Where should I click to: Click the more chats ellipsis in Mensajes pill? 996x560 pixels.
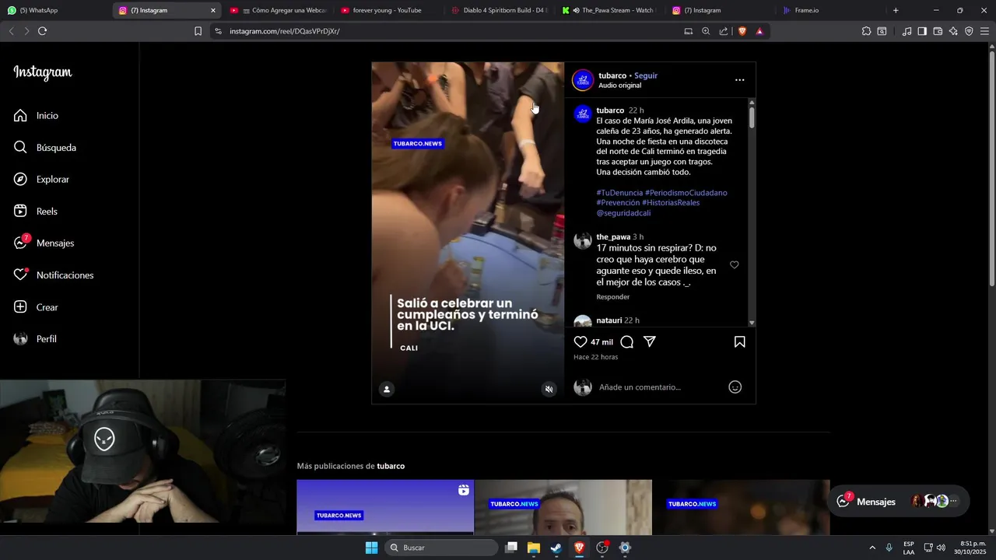point(955,502)
